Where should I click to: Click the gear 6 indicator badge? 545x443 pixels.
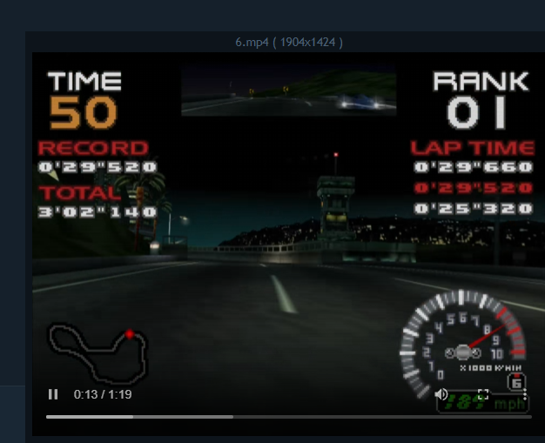[516, 383]
